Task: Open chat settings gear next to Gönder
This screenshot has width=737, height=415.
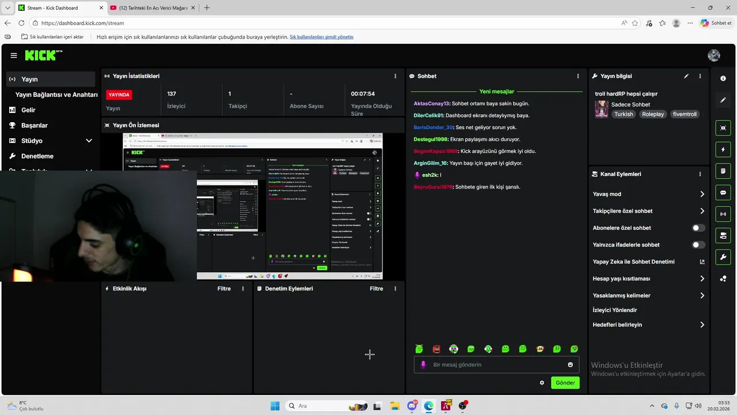Action: pyautogui.click(x=542, y=383)
